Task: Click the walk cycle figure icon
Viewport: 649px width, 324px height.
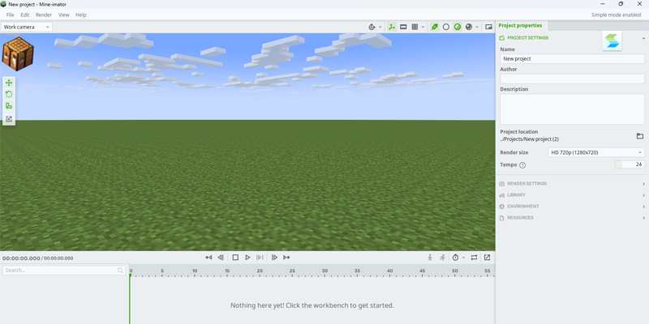Action: 430,258
